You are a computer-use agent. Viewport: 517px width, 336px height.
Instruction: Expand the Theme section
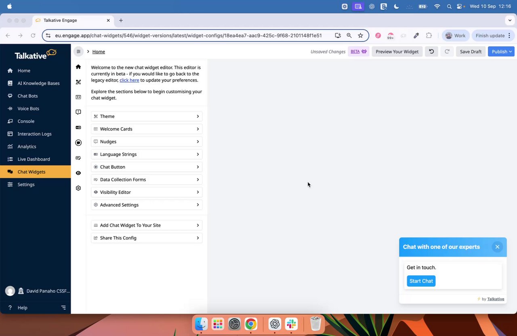tap(147, 116)
